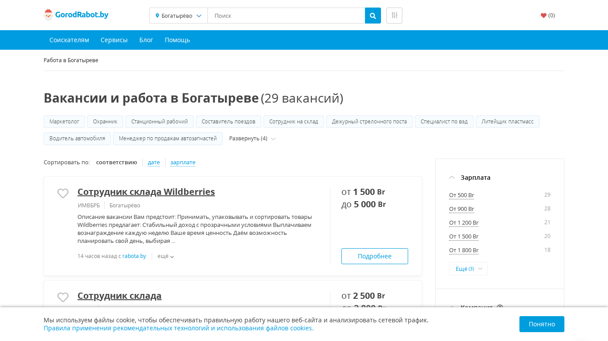Favorite the second Сотрудник склада vacancy
This screenshot has height=341, width=608.
(x=63, y=297)
